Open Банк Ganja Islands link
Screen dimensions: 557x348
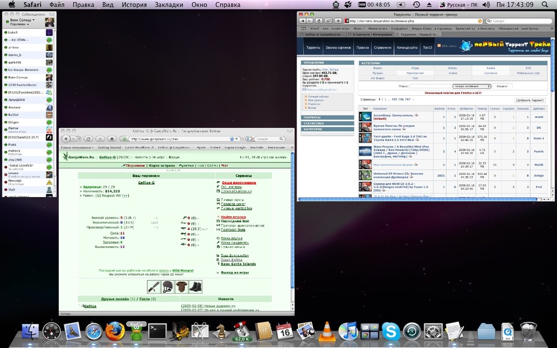[x=238, y=264]
